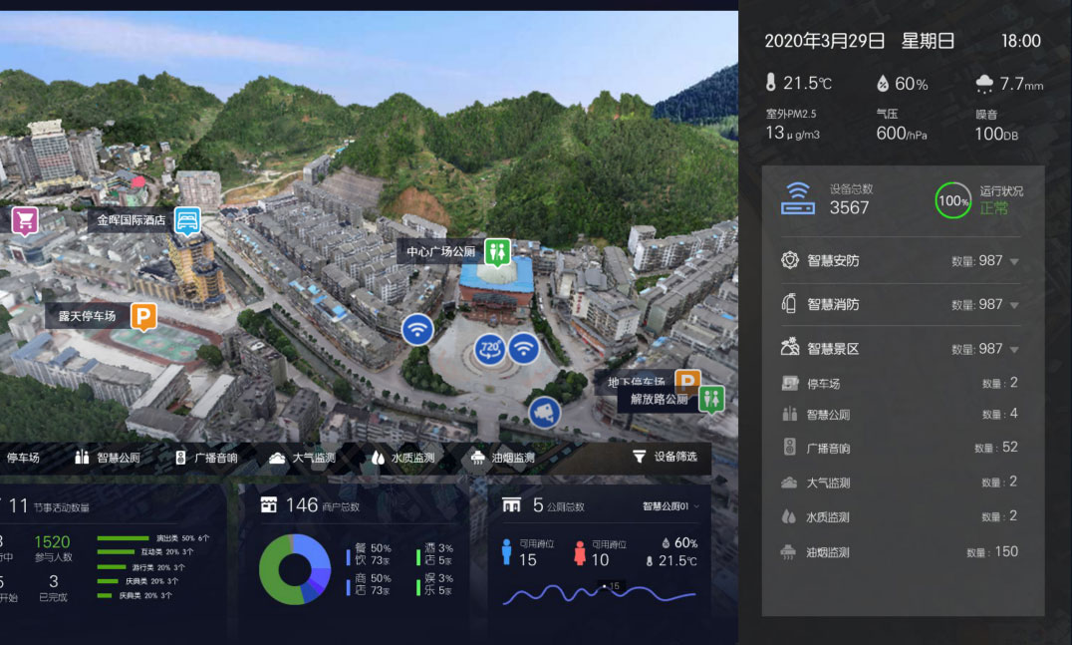Select the 解放路公厕 restroom marker
The image size is (1072, 645).
[711, 399]
